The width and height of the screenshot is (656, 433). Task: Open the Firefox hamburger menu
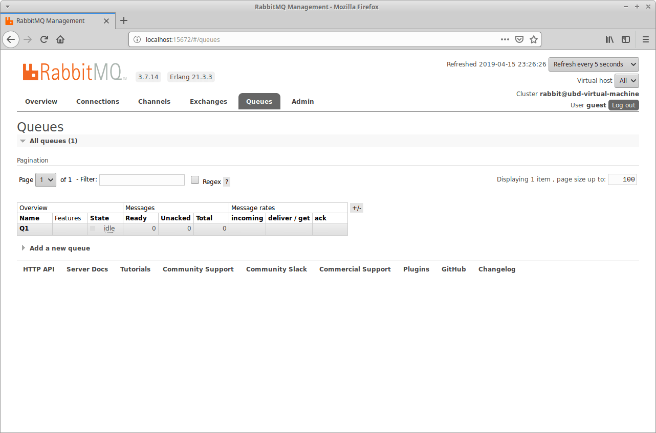(646, 39)
